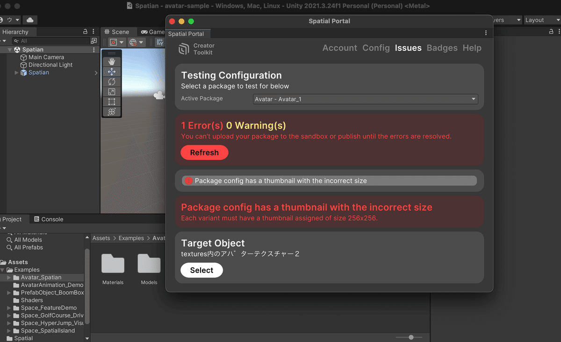This screenshot has height=342, width=561.
Task: Select the Spatial folder in Project tree
Action: (x=20, y=338)
